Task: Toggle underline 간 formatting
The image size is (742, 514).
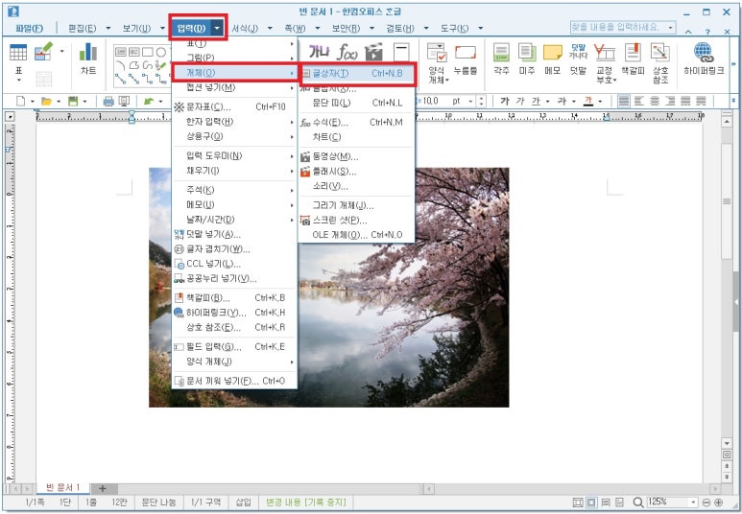Action: [536, 102]
